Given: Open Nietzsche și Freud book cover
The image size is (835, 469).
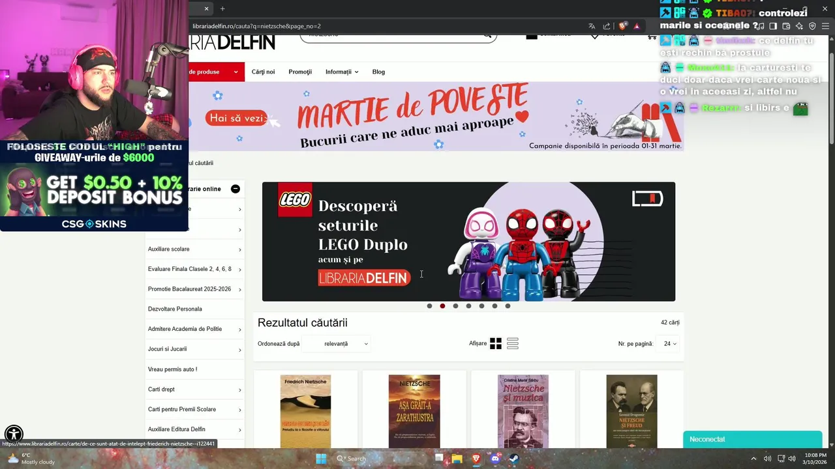Looking at the screenshot, I should 631,412.
